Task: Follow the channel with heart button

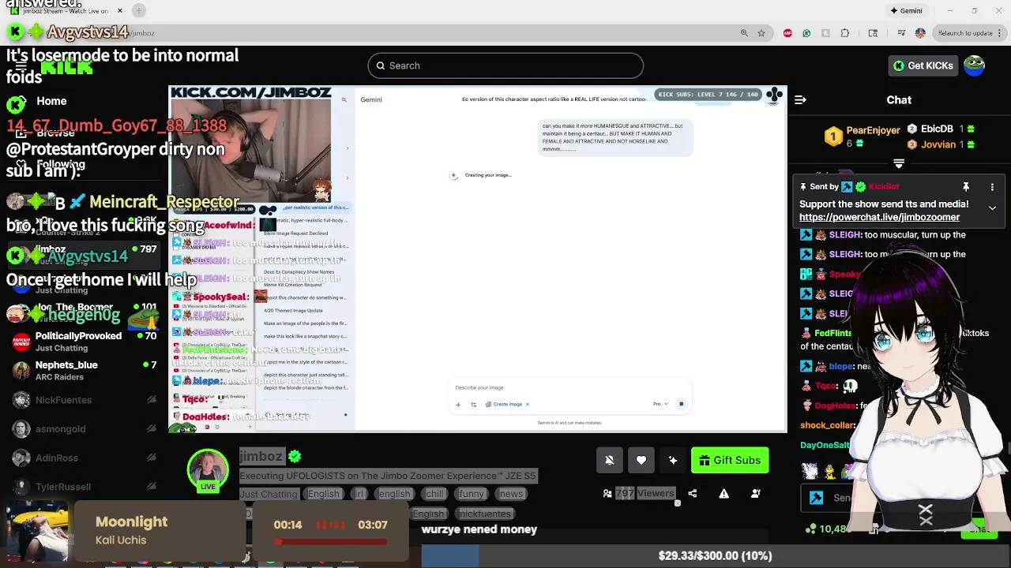Action: [x=641, y=460]
